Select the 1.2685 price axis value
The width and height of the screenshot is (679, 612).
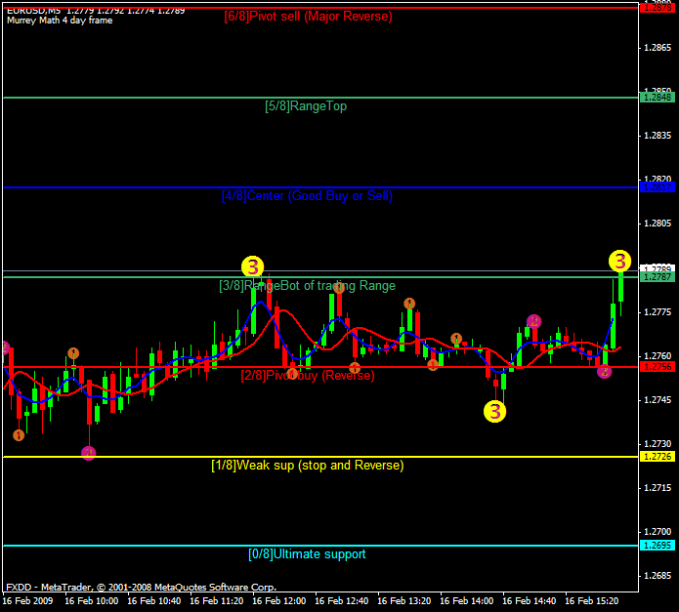pos(658,576)
